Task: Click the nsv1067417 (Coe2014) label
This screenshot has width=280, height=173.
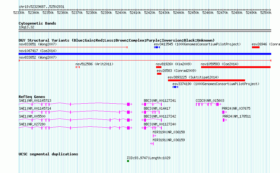Action: point(38,51)
